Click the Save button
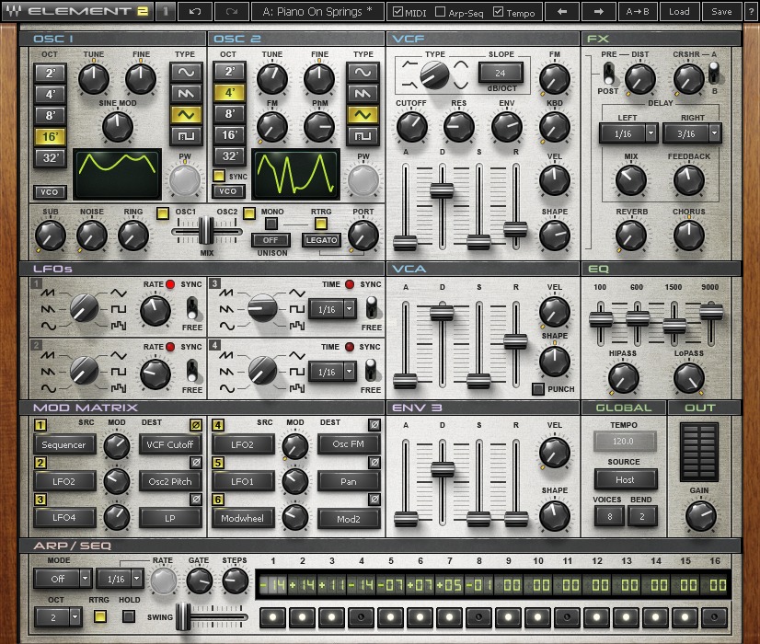This screenshot has width=760, height=644. click(x=721, y=12)
